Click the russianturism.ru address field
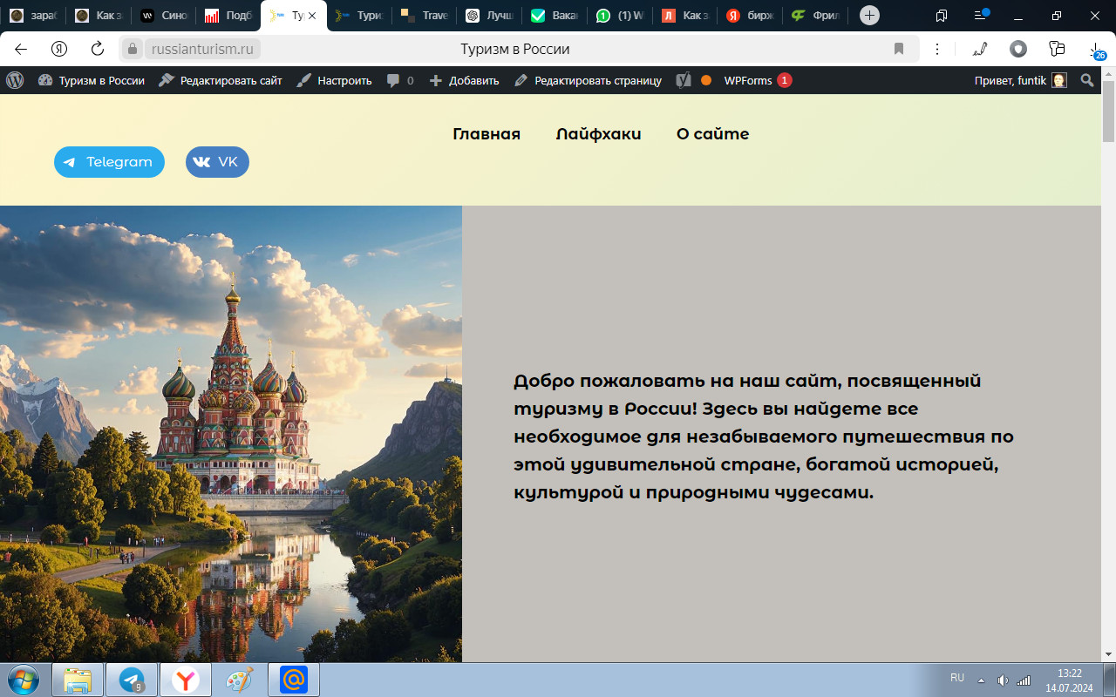The height and width of the screenshot is (697, 1116). (x=202, y=49)
